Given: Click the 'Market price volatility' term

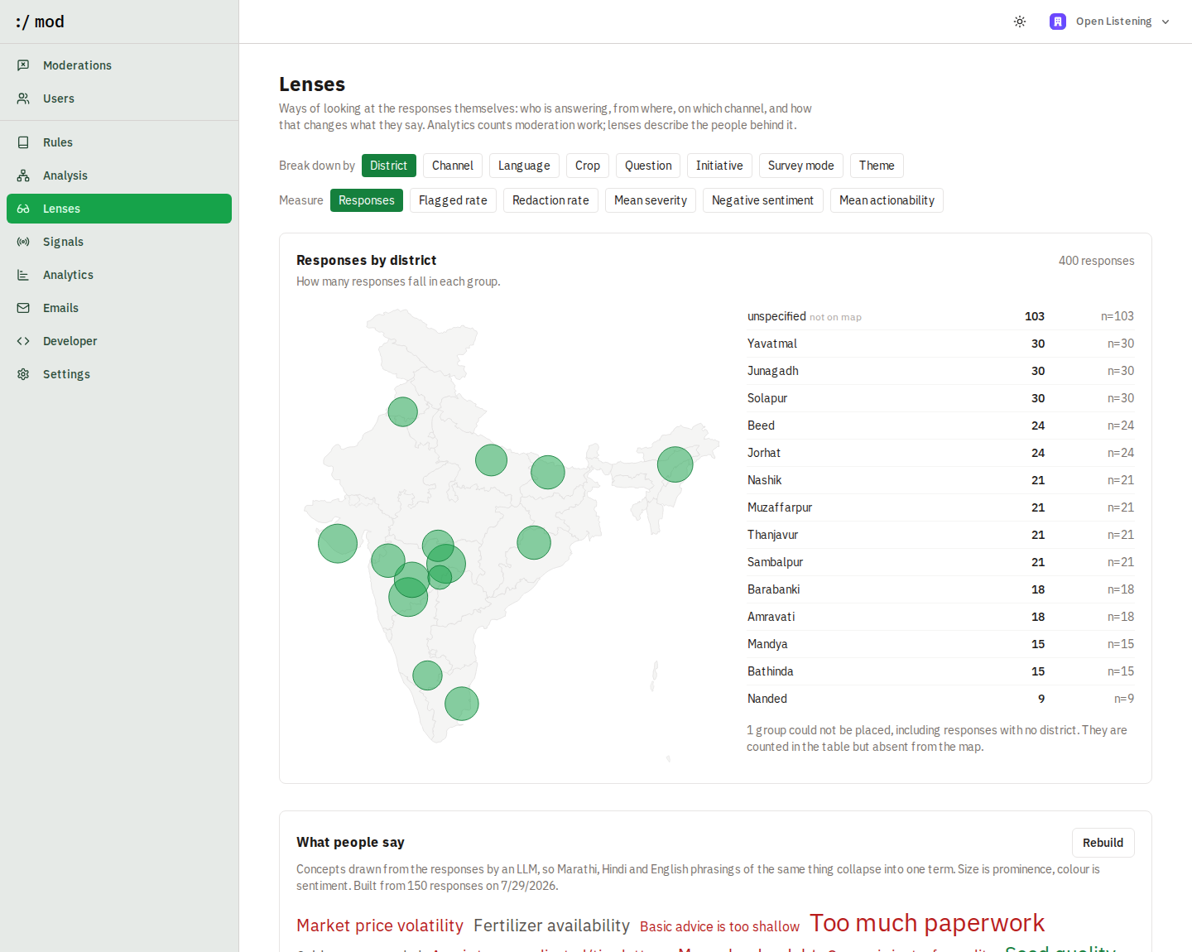Looking at the screenshot, I should (x=380, y=926).
